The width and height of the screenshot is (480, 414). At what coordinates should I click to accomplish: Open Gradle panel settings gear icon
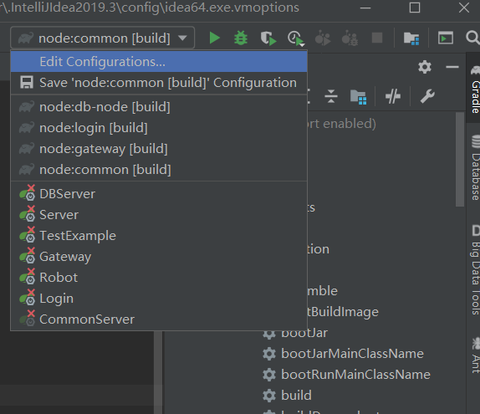click(x=425, y=67)
